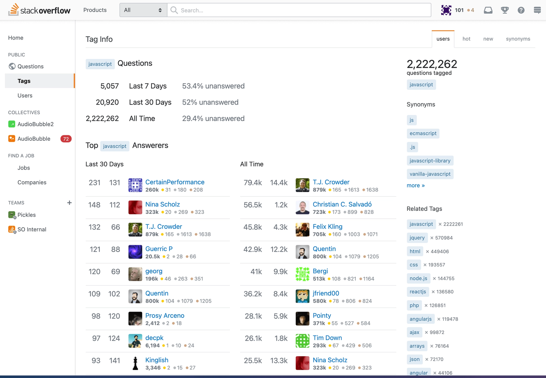Click the css related tag

point(414,265)
